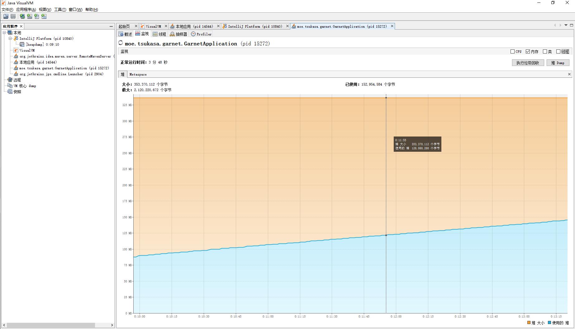The height and width of the screenshot is (329, 575).
Task: Click the Add JMX Connection toolbar icon
Action: pyautogui.click(x=30, y=16)
